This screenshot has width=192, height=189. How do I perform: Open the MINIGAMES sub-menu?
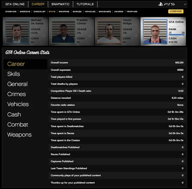coord(105,12)
